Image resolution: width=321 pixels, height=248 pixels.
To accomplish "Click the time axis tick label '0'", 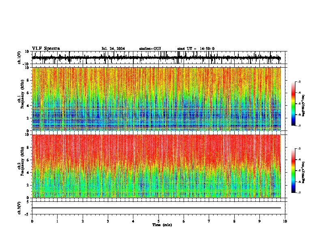I will tap(32, 221).
